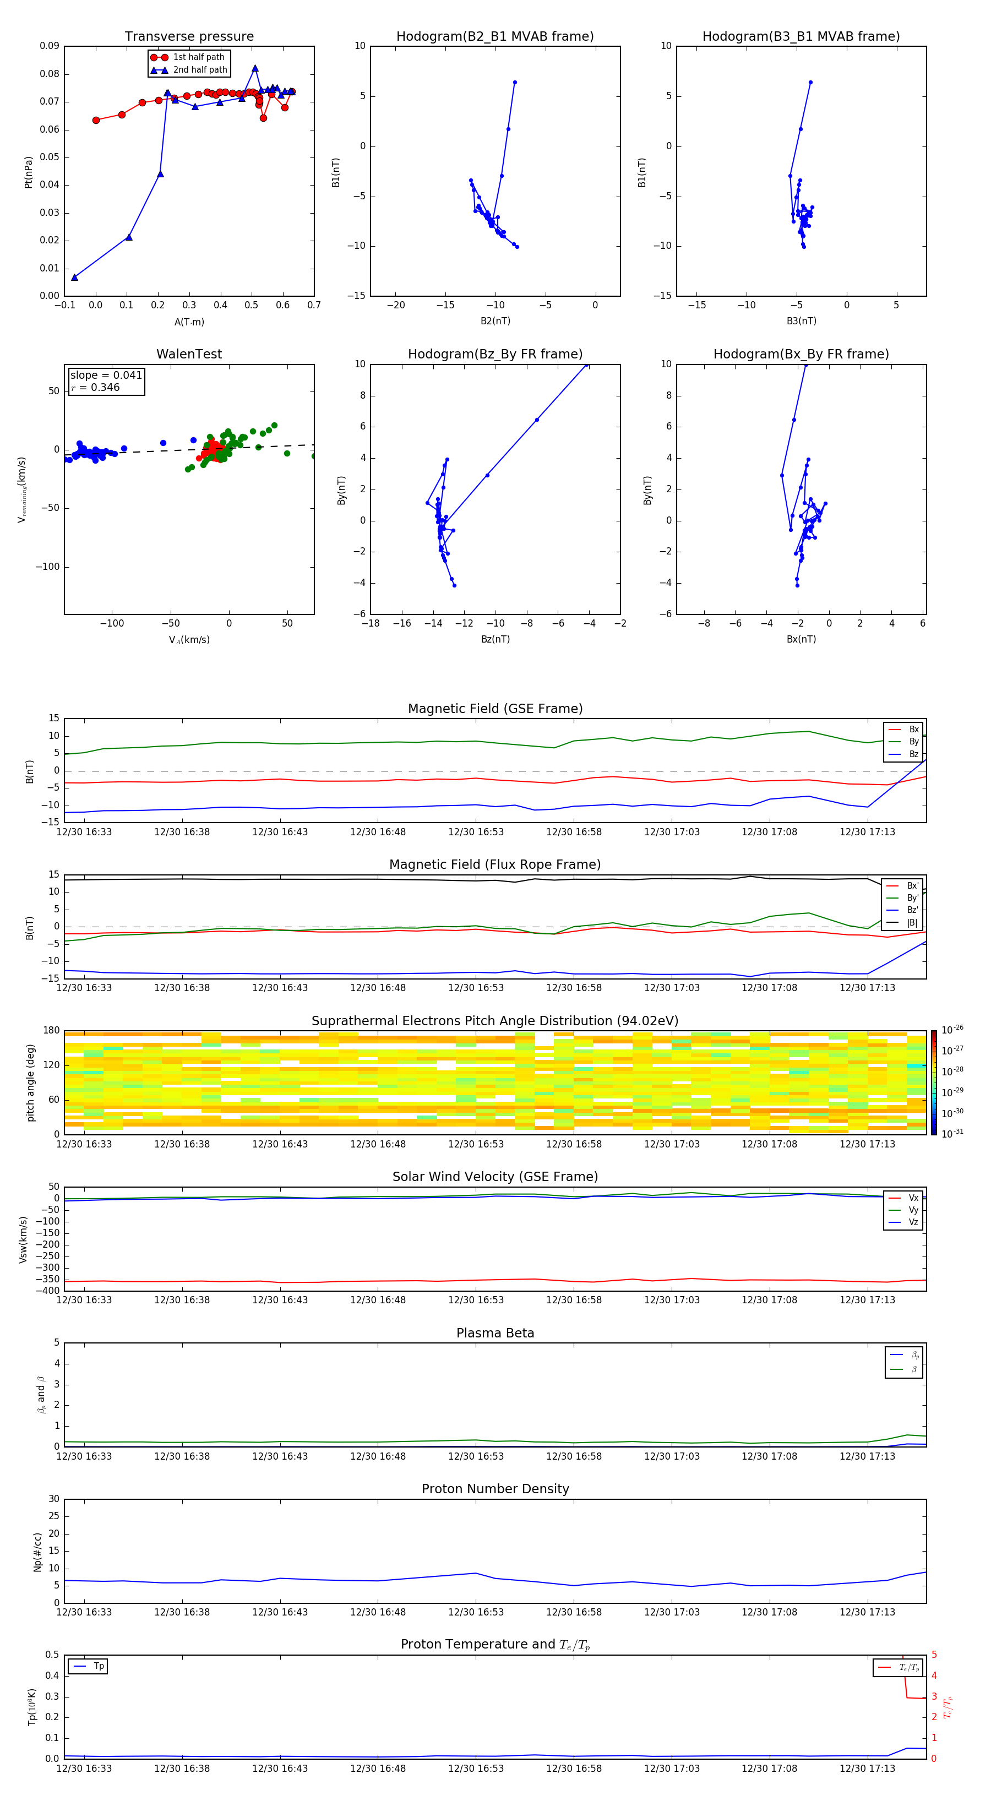Click 'pitch angle (deg)' y-axis label
This screenshot has height=1817, width=991.
(30, 1082)
